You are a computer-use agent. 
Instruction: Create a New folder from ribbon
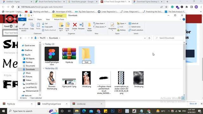pos(89,27)
